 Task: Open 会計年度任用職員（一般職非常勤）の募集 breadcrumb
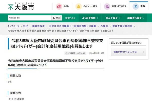72,26
